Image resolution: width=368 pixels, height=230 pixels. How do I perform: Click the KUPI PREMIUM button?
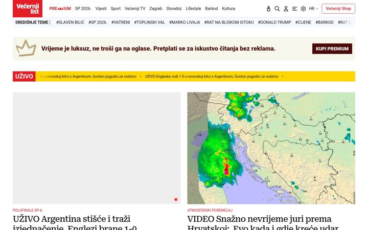tap(332, 49)
